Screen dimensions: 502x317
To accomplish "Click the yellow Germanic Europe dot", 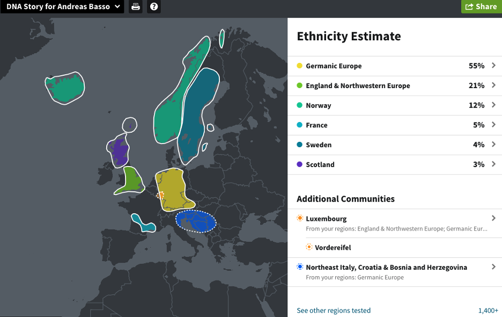I will 299,66.
